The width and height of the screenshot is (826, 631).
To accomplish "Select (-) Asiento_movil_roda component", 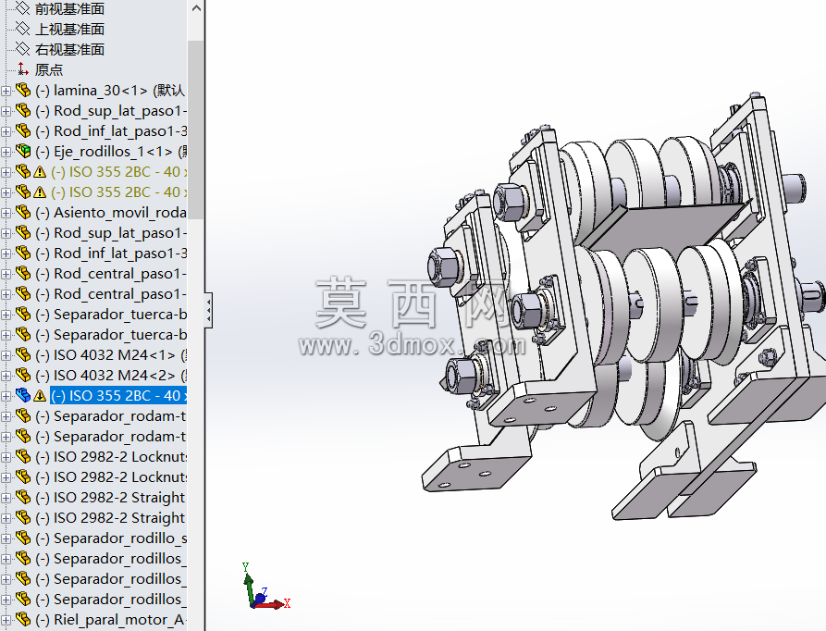I will click(x=110, y=212).
